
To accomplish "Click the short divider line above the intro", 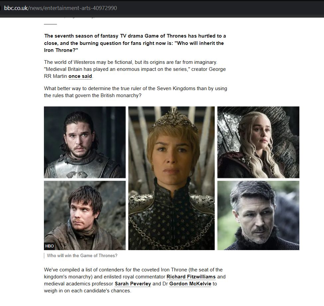I will [50, 24].
